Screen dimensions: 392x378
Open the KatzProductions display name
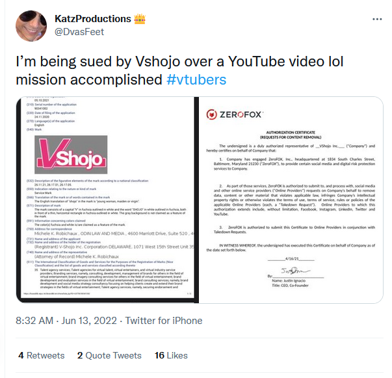[x=93, y=19]
